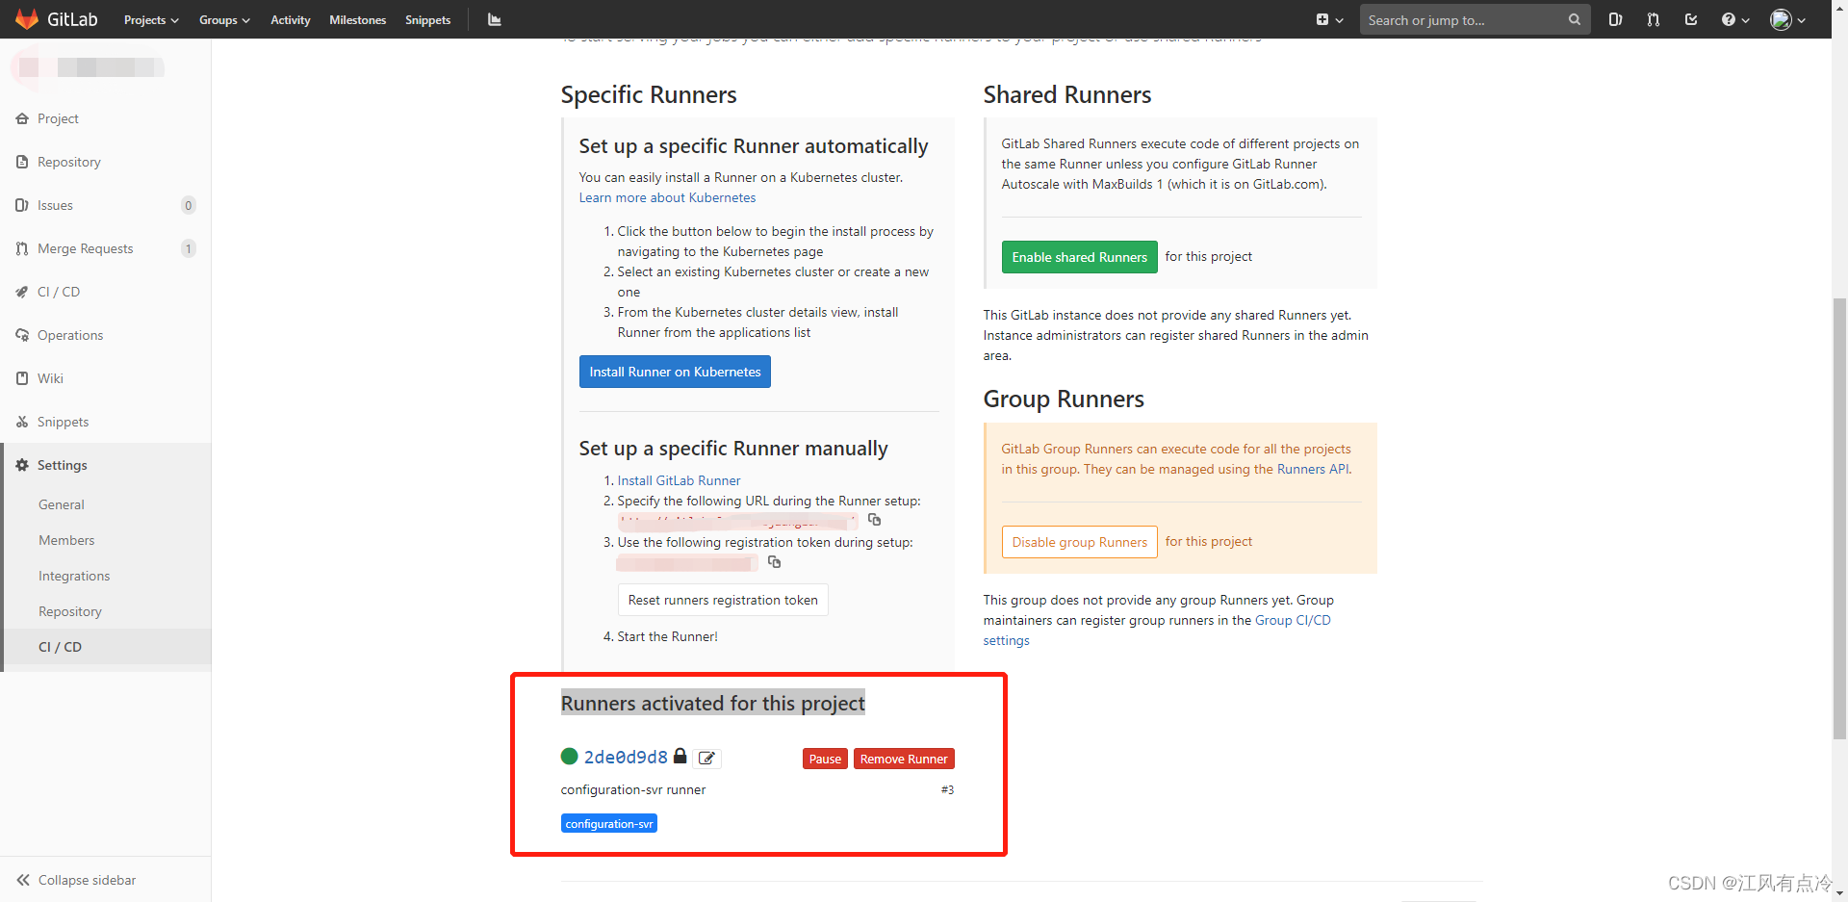Open merge requests icon in top bar
Screen dimensions: 1848x902
tap(1654, 19)
